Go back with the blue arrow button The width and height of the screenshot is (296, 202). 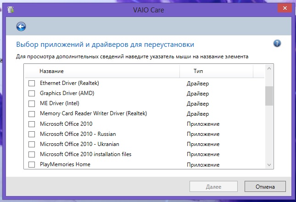coord(21,27)
